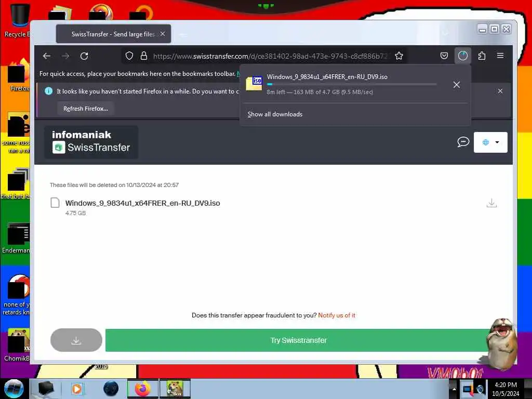Open Show all downloads
This screenshot has width=532, height=399.
(x=275, y=114)
